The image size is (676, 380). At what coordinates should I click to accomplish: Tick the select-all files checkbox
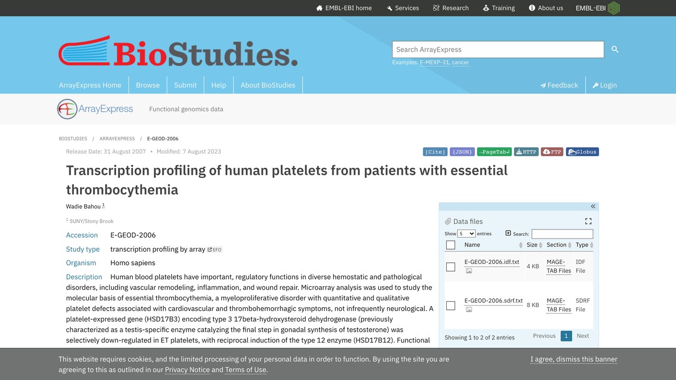click(x=450, y=245)
